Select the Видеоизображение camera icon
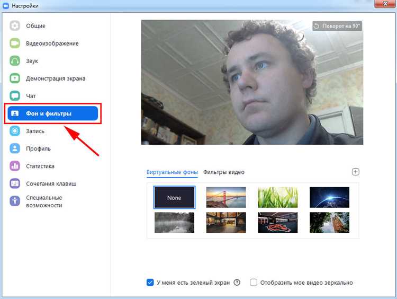 click(x=15, y=43)
